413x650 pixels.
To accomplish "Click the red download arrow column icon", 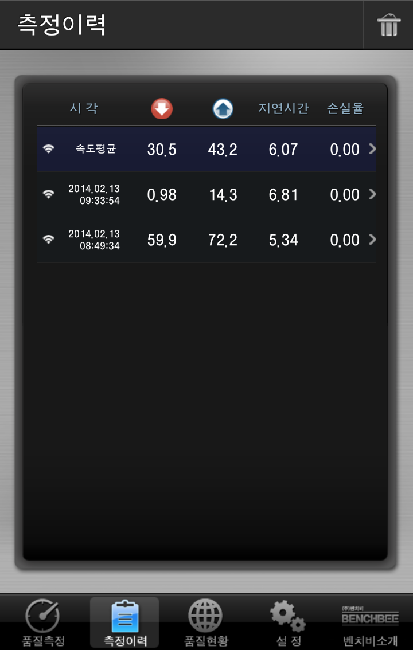I will click(162, 108).
